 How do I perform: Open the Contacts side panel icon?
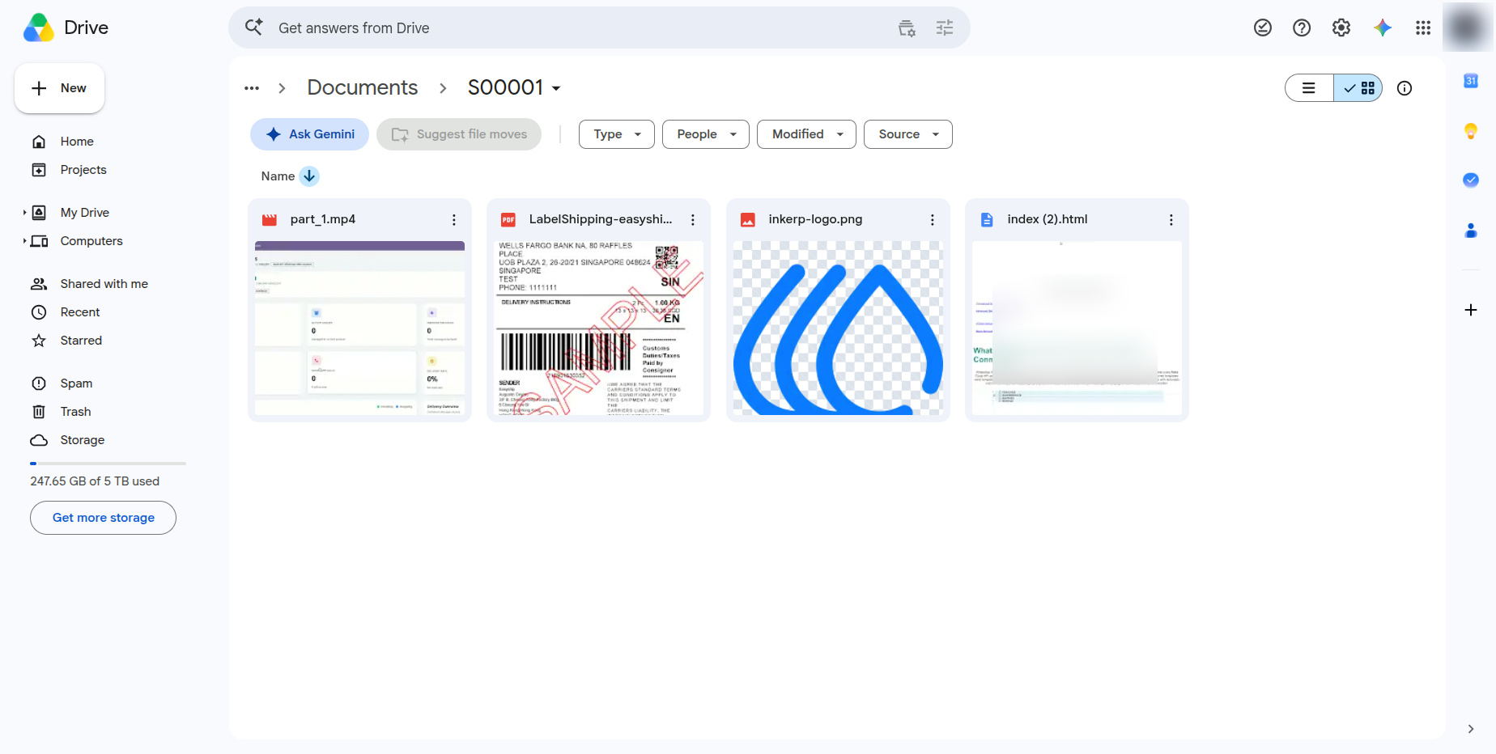coord(1471,231)
